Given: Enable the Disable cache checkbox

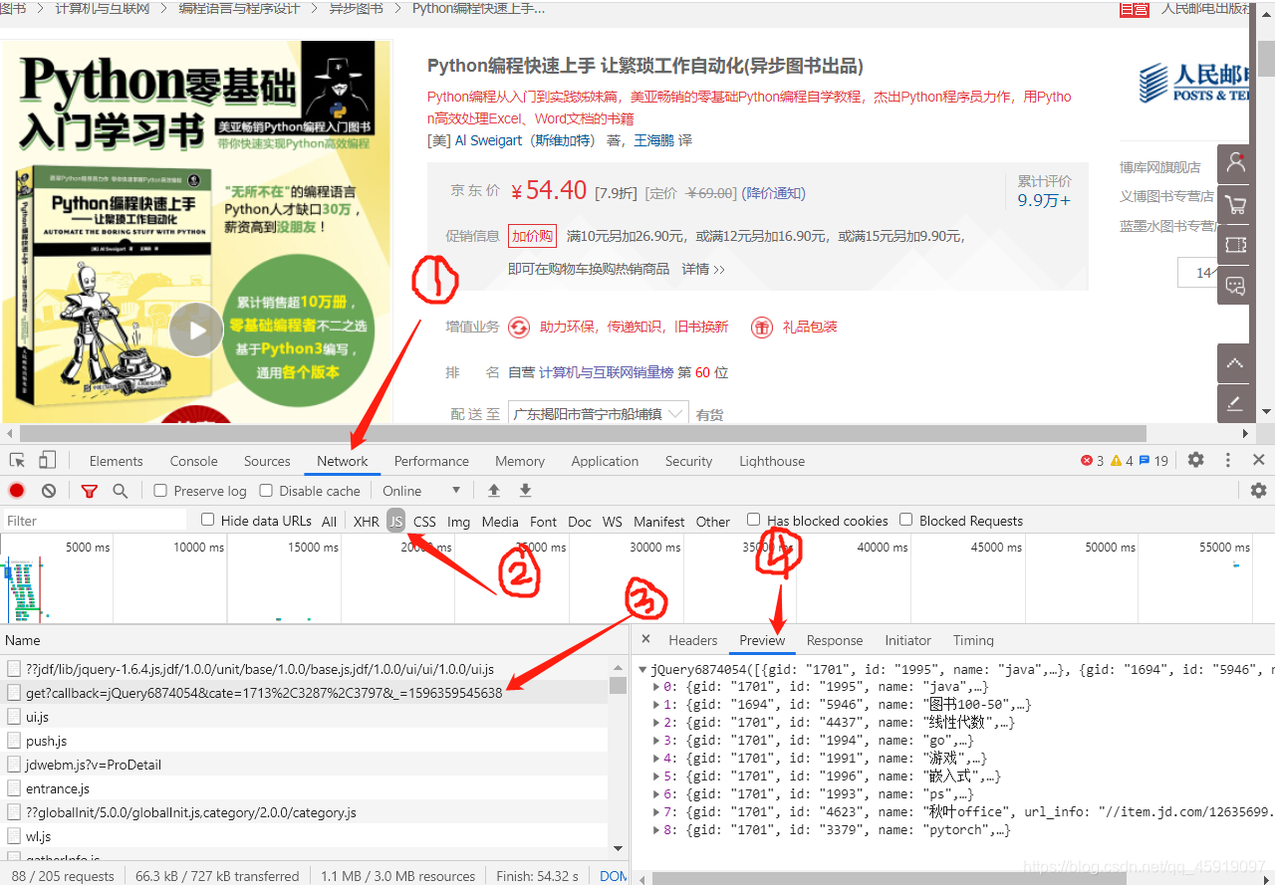Looking at the screenshot, I should pos(266,491).
